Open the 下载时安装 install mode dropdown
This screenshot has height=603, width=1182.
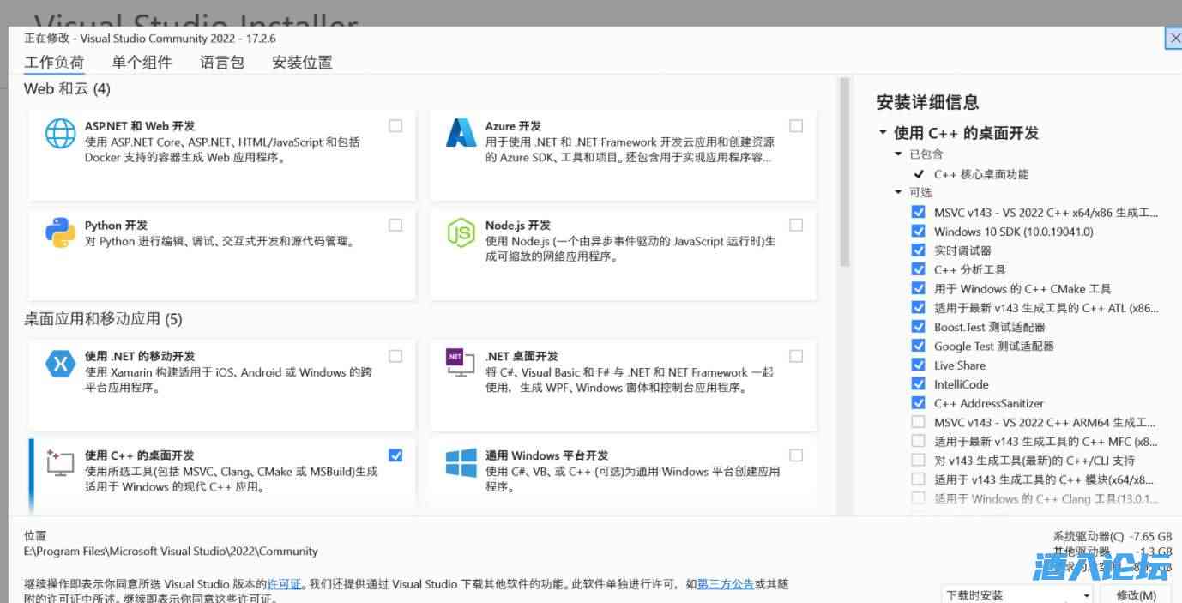coord(1017,594)
